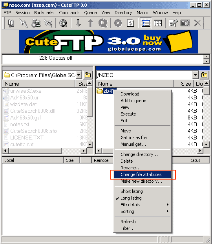
Task: Choose Edit from context menu
Action: (142, 121)
